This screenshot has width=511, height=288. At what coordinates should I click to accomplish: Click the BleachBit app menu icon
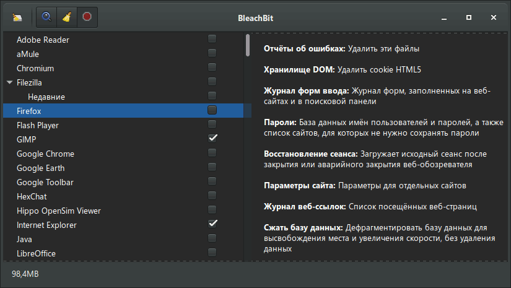pyautogui.click(x=17, y=17)
